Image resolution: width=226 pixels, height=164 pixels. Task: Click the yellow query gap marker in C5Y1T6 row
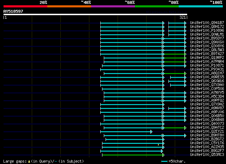(x=159, y=144)
